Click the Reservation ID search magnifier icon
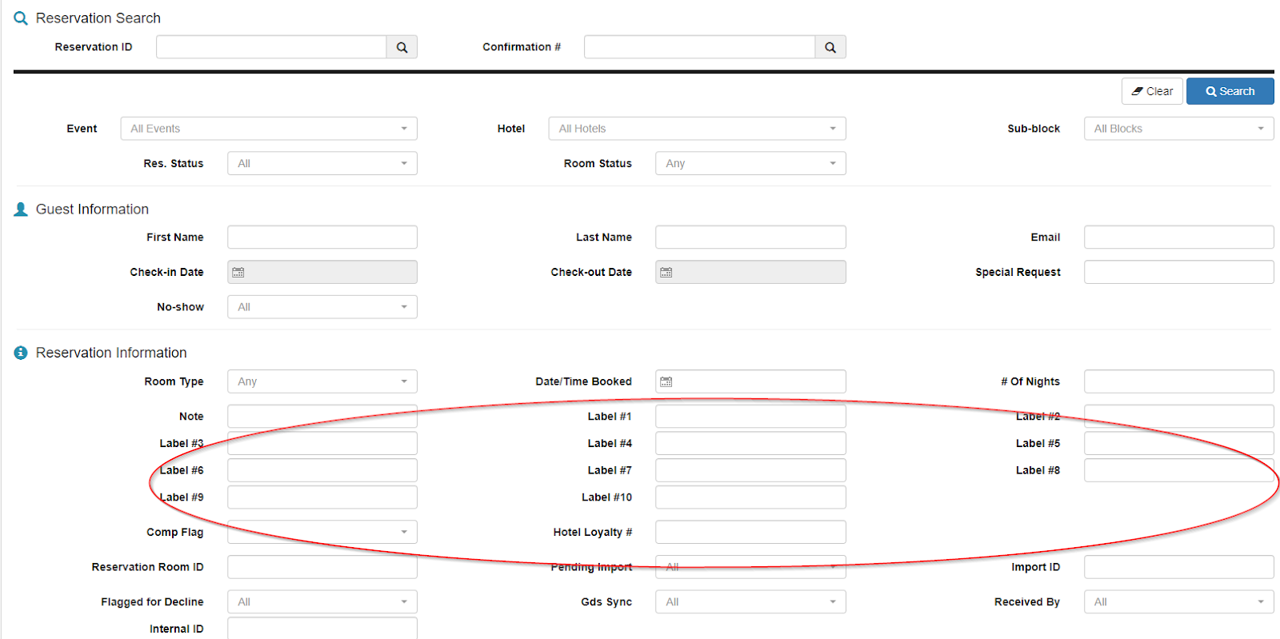Screen dimensions: 1280x639 pyautogui.click(x=402, y=47)
